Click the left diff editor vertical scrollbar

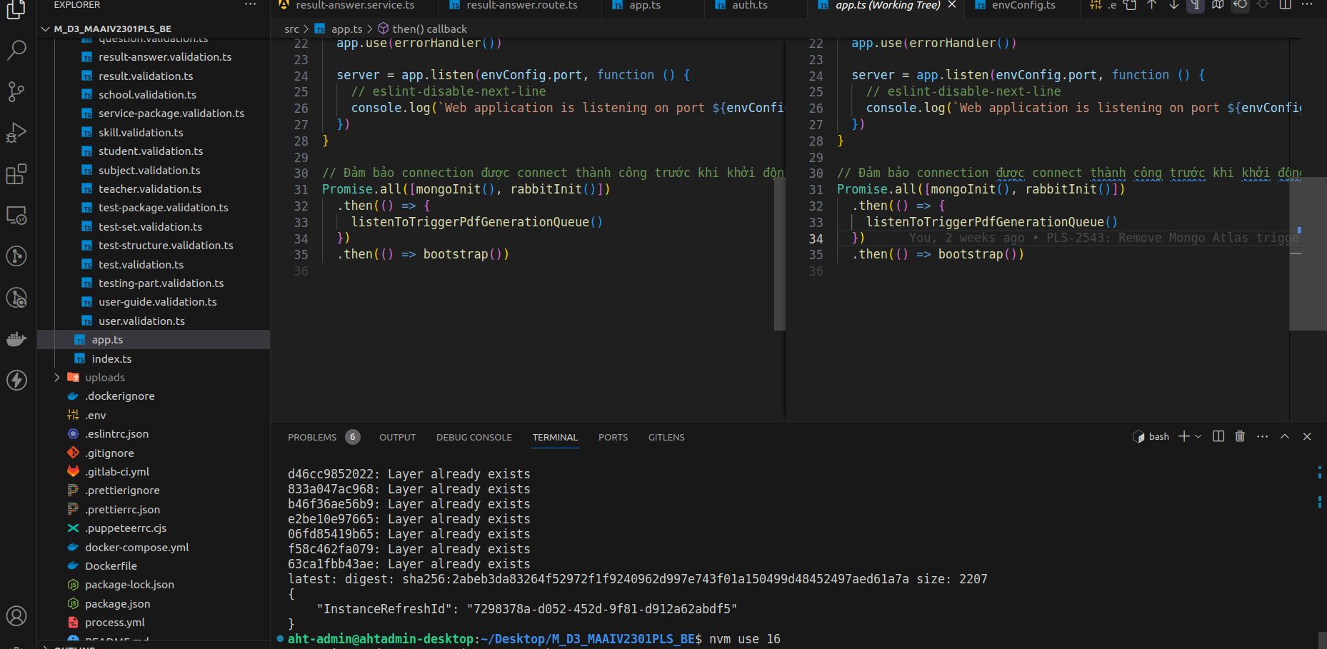779,253
